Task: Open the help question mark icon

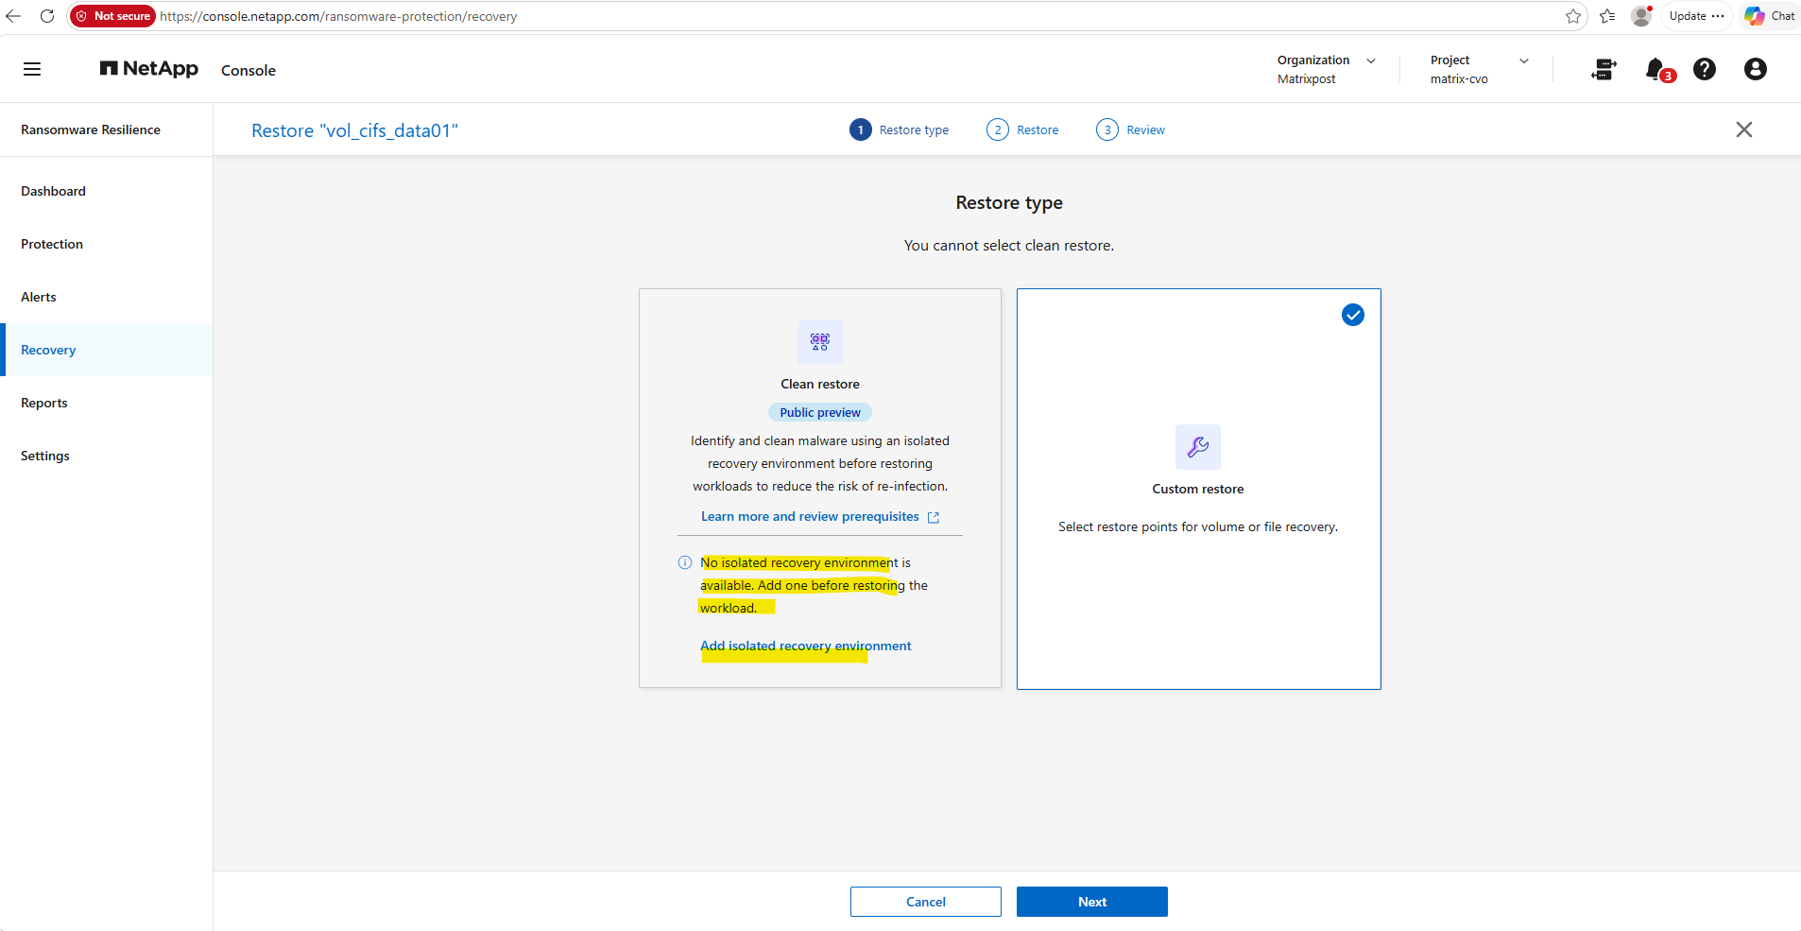Action: tap(1705, 69)
